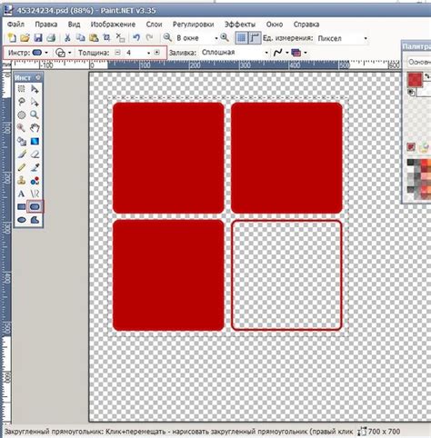Select the Text tool

coord(21,194)
